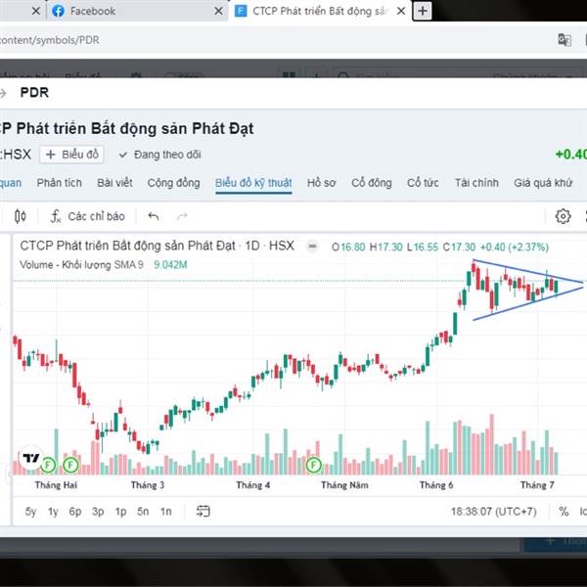
Task: Click the TradingView logo on chart
Action: [31, 458]
